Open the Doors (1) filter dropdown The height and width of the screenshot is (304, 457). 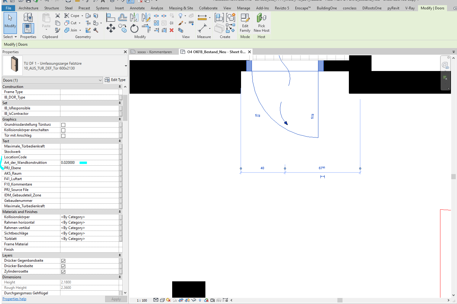click(x=100, y=80)
